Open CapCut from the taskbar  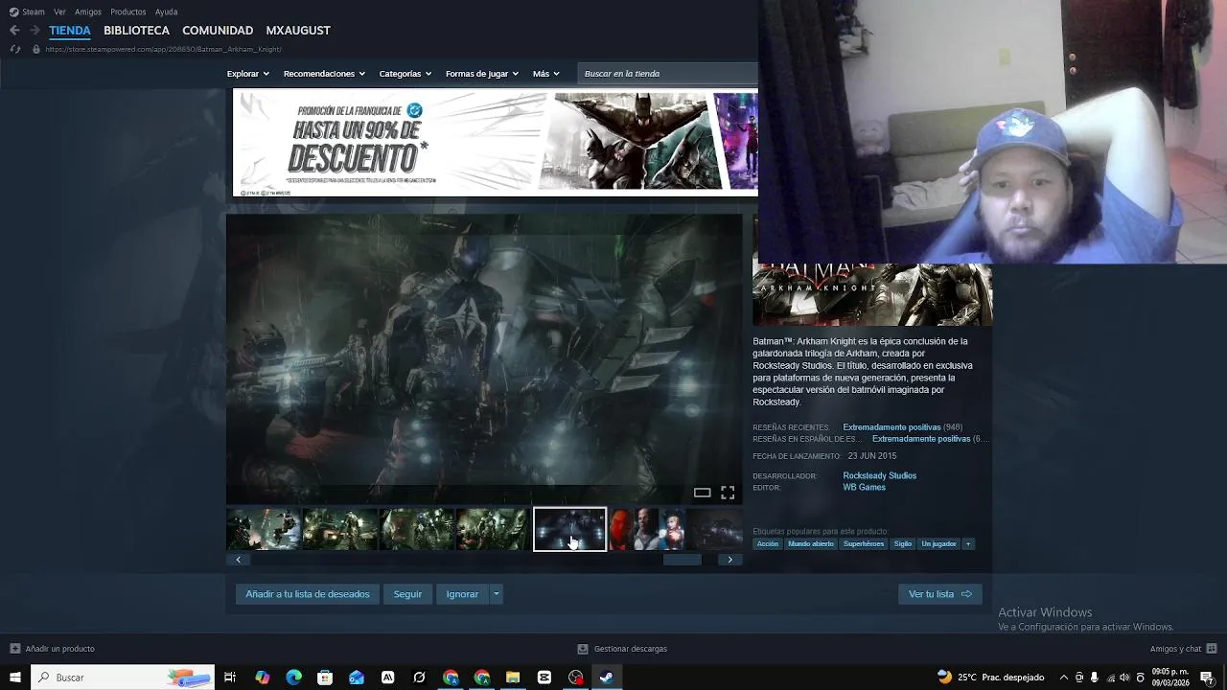[x=544, y=678]
